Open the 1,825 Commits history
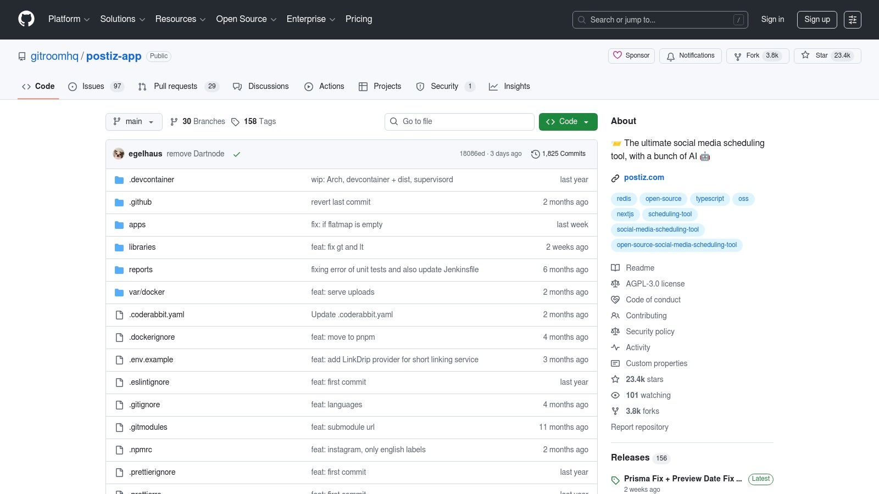The height and width of the screenshot is (494, 879). (558, 154)
